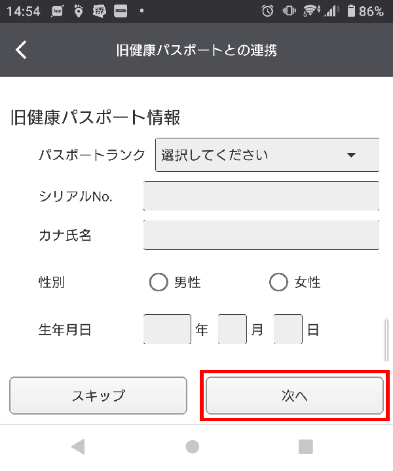Click the スキップ button

98,396
